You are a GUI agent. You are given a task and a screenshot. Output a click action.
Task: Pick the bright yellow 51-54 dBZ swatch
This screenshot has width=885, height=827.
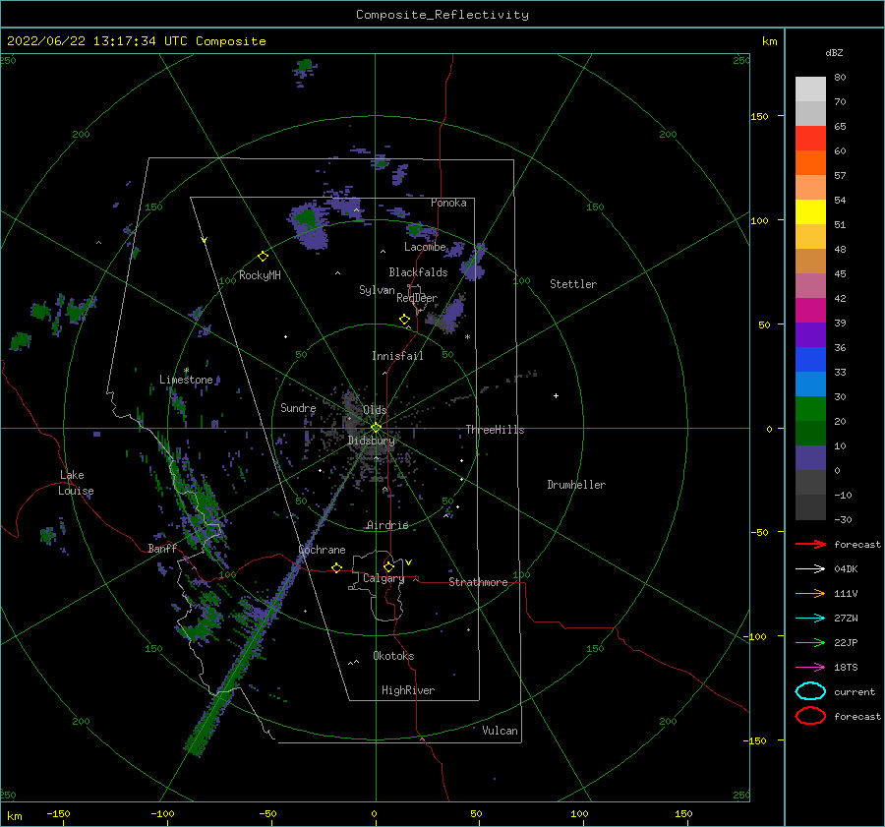coord(810,212)
